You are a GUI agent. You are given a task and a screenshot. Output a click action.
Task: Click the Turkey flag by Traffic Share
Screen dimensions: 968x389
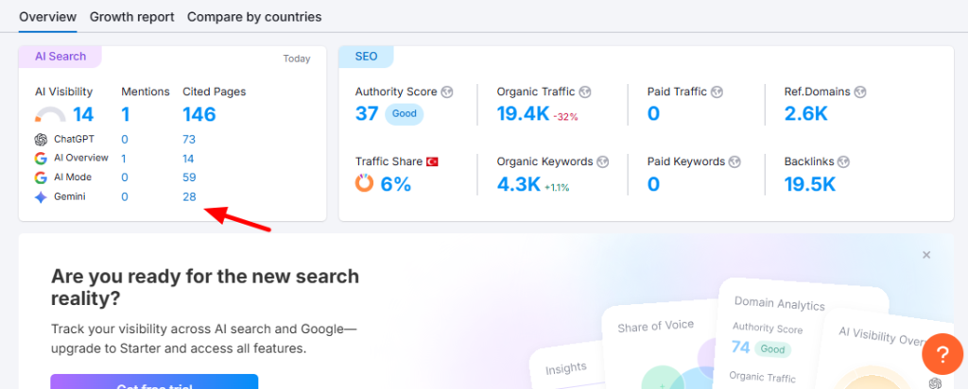click(x=433, y=161)
